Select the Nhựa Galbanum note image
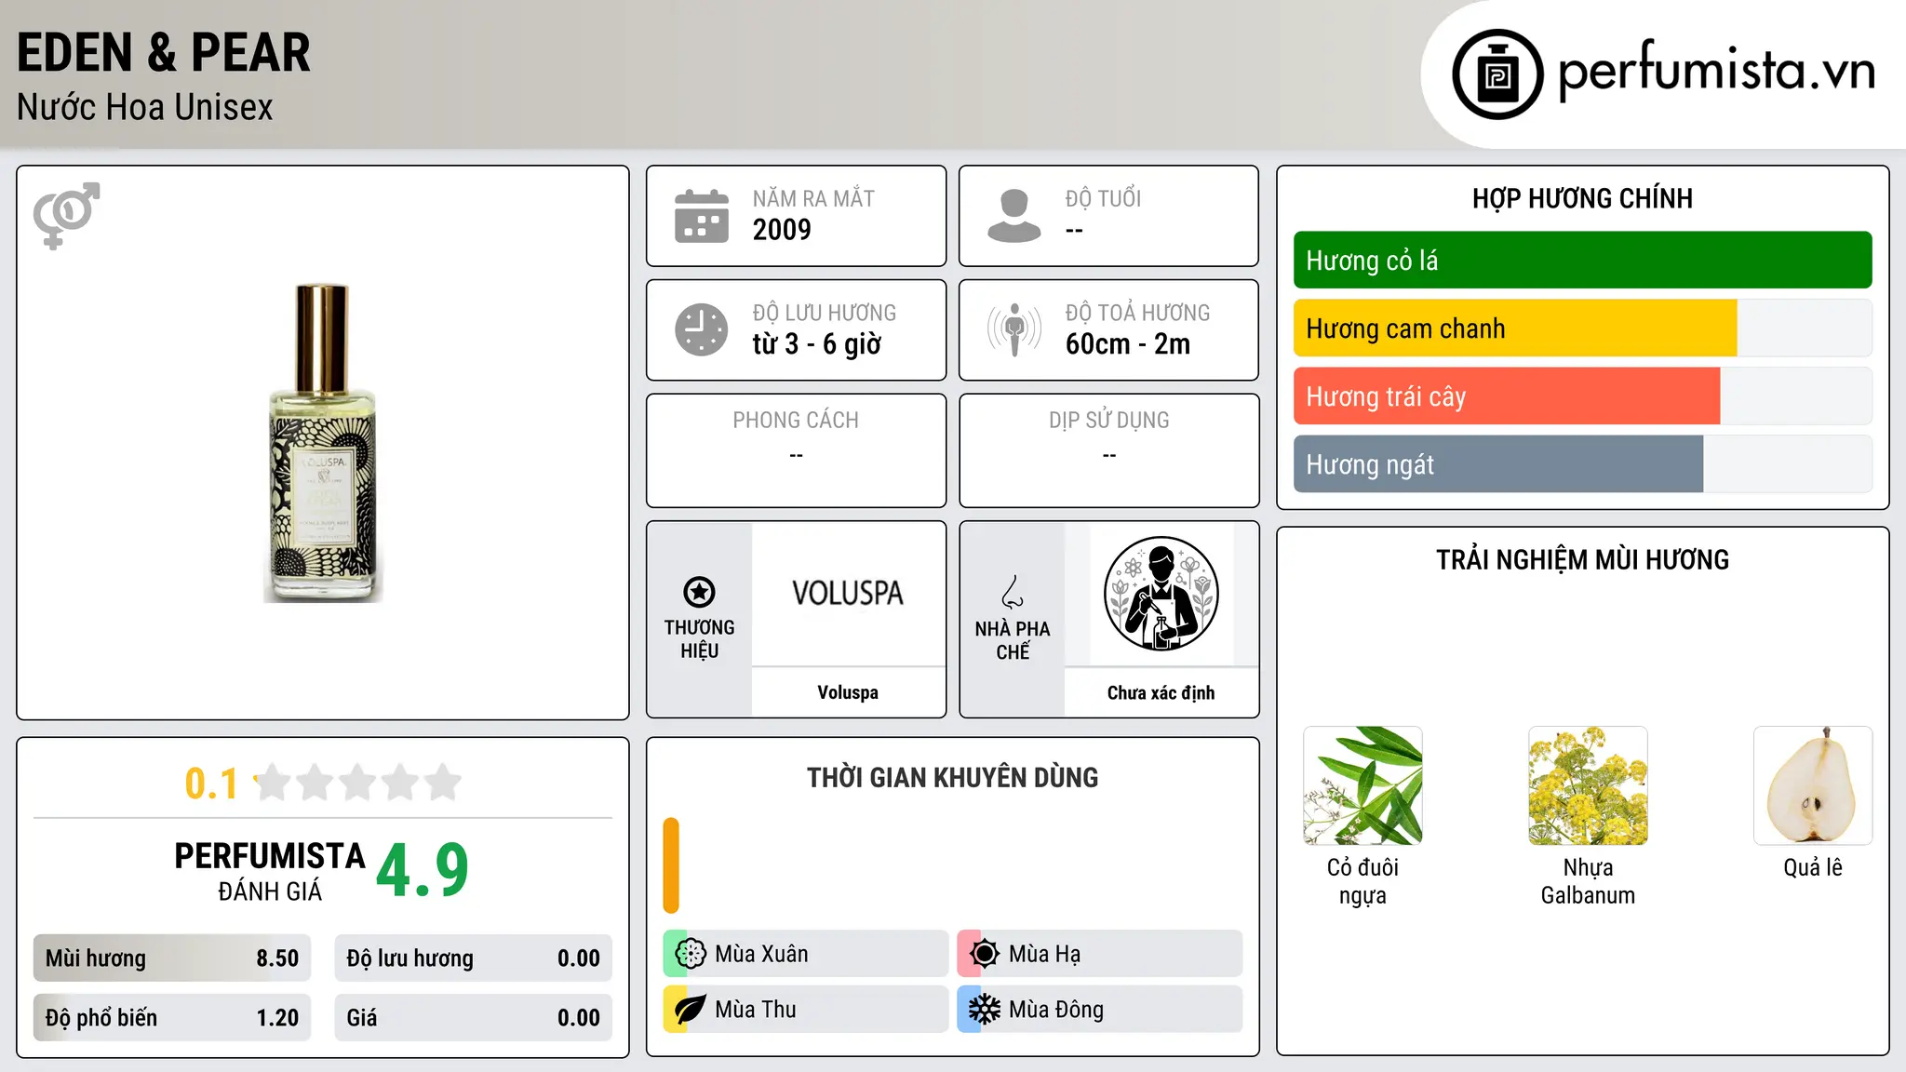1906x1072 pixels. tap(1588, 785)
